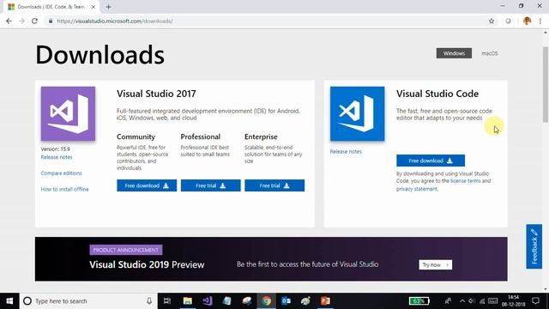Open the Feedback side tab
The image size is (549, 309).
(534, 246)
